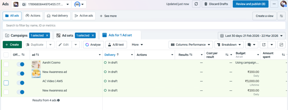The width and height of the screenshot is (288, 110).
Task: Open the More dropdown menu
Action: coord(137,45)
